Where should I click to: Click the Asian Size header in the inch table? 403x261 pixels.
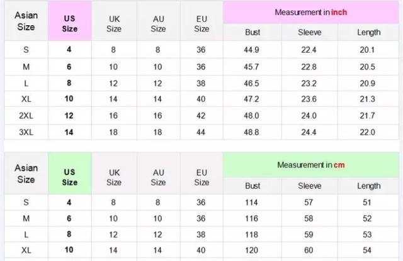click(26, 21)
